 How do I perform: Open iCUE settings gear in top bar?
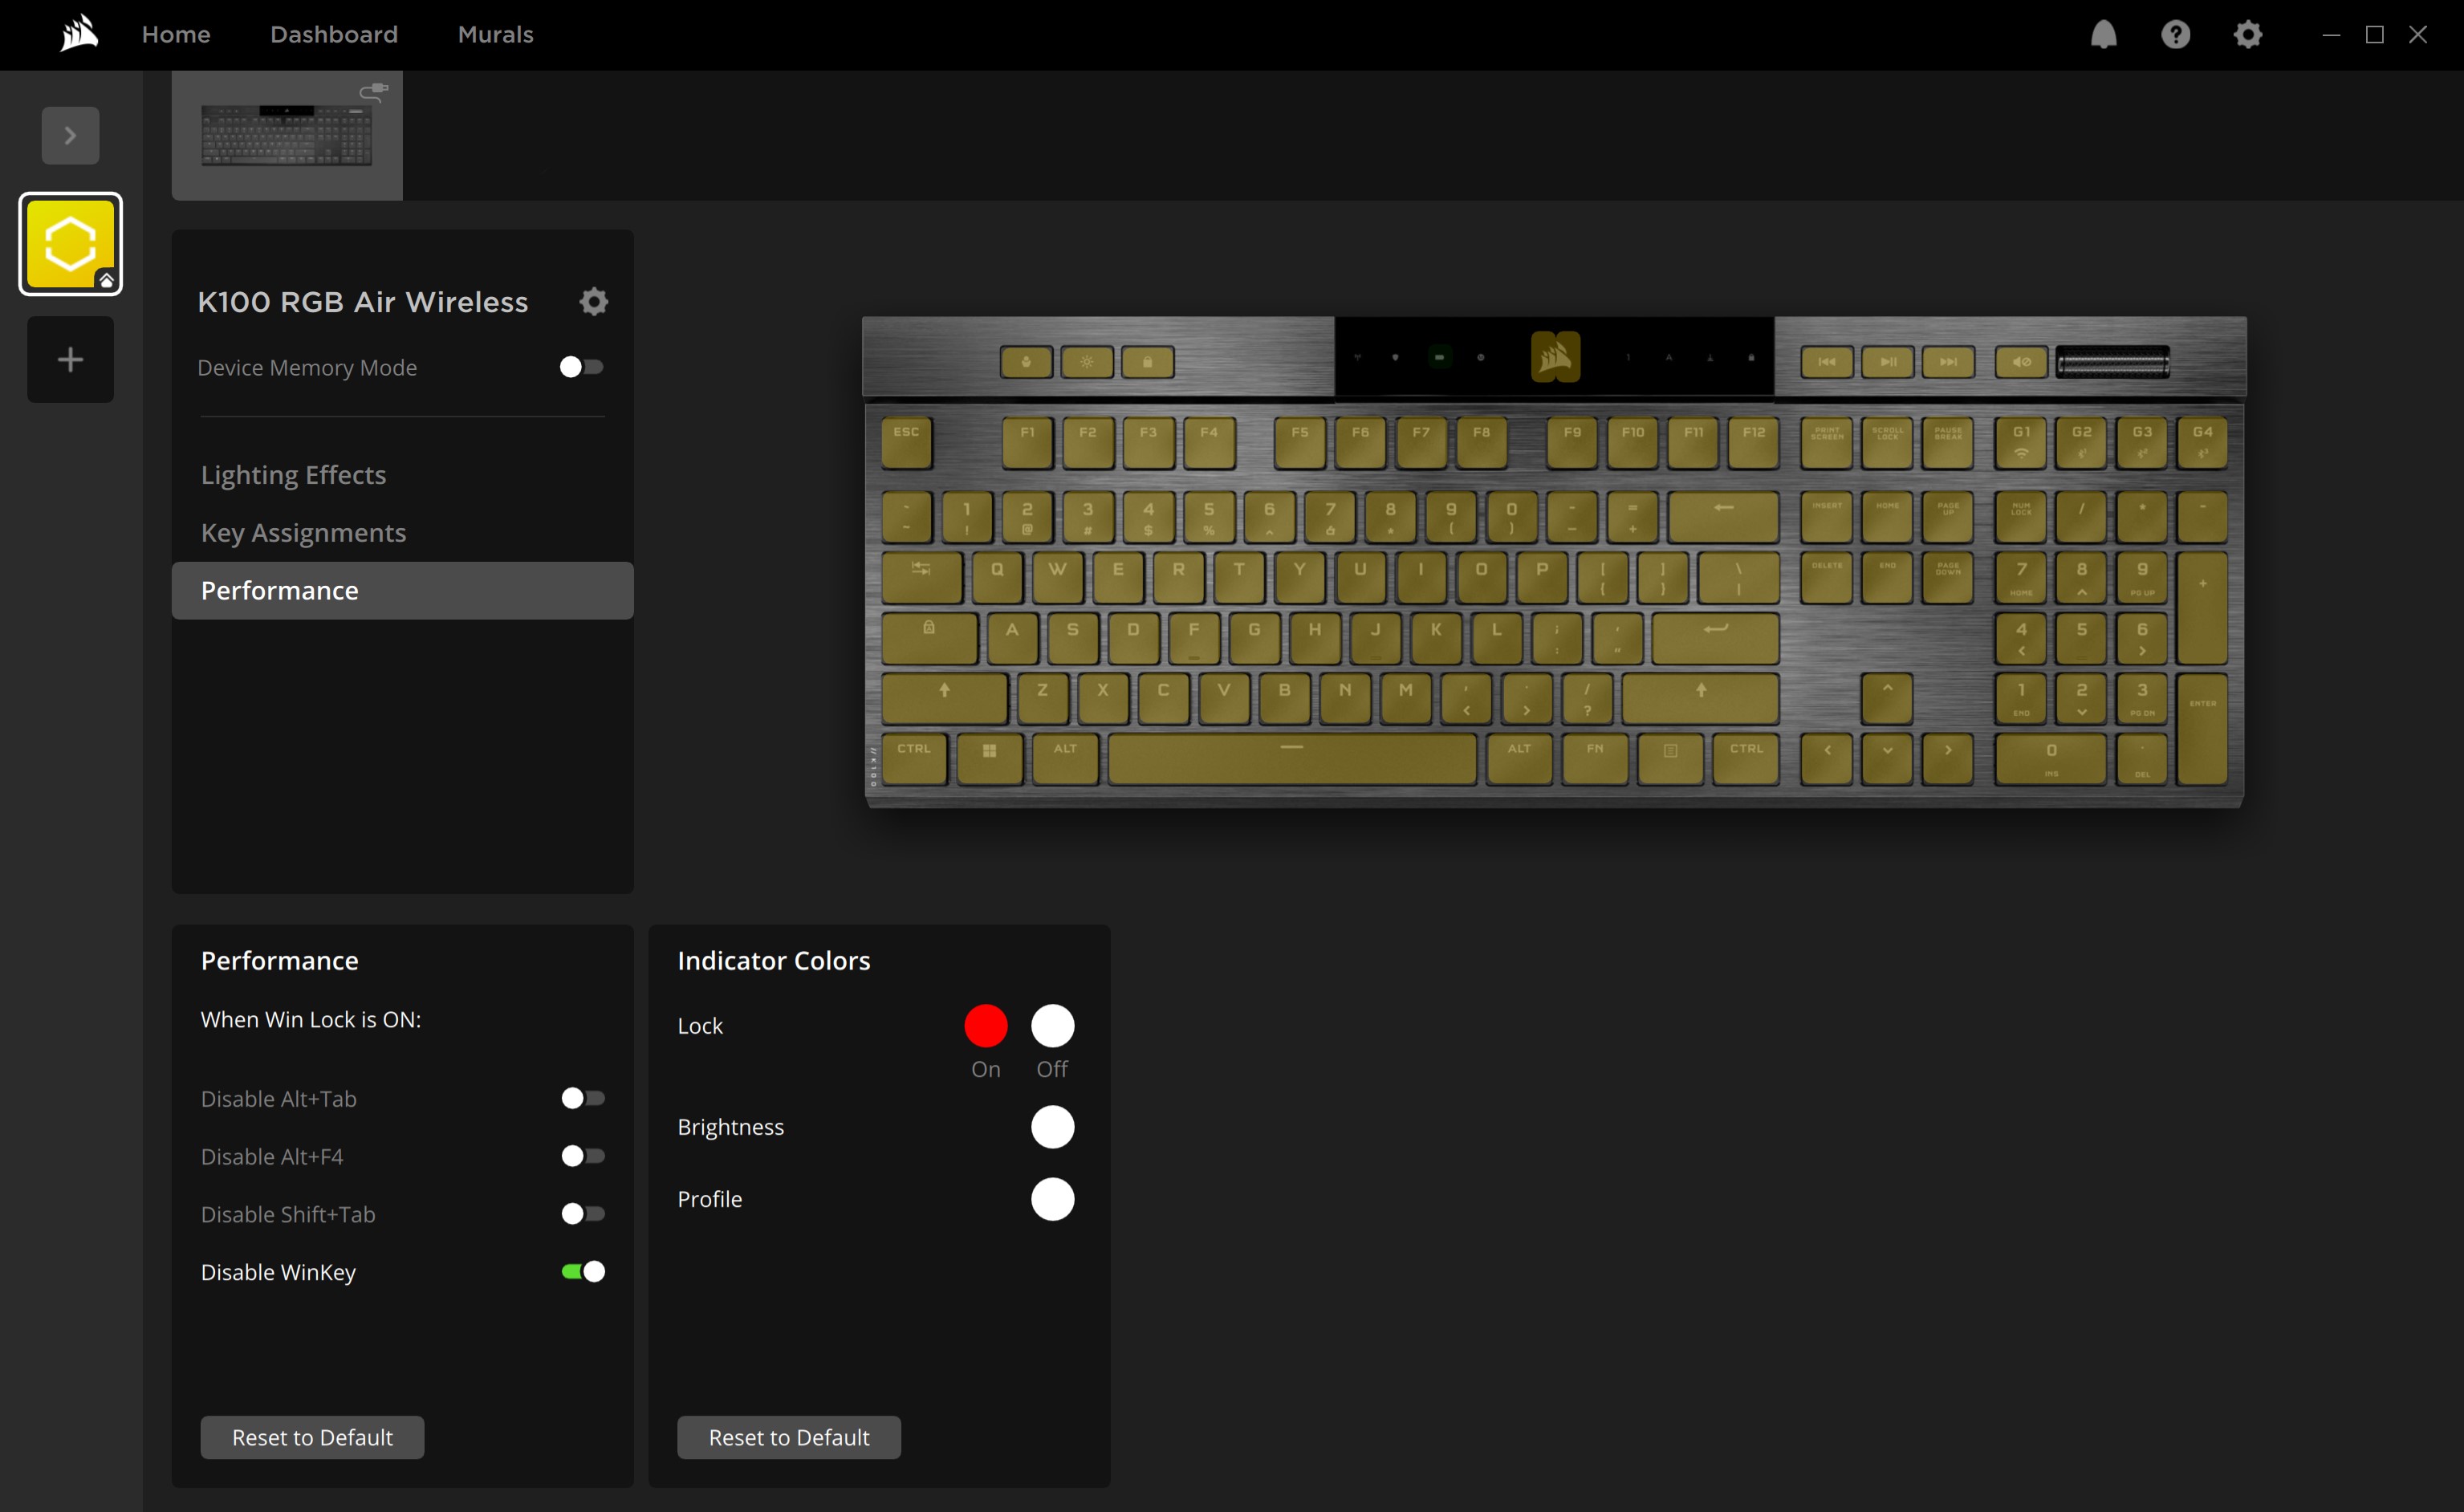(x=2247, y=35)
